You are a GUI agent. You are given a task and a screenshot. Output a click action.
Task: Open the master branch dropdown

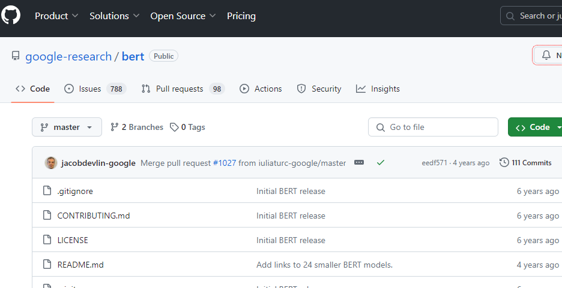[67, 127]
